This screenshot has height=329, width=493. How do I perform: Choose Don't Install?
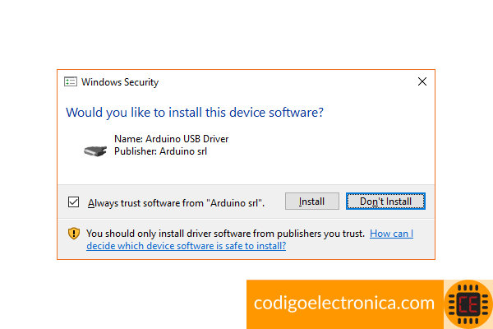(385, 202)
